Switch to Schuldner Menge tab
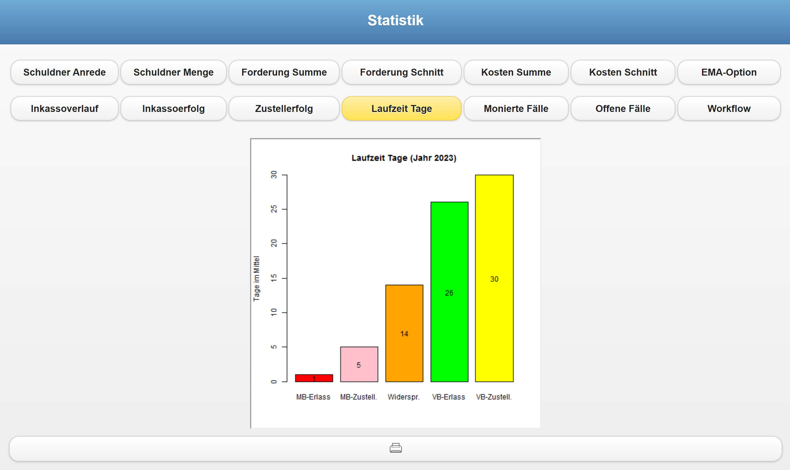The height and width of the screenshot is (470, 790). coord(173,72)
